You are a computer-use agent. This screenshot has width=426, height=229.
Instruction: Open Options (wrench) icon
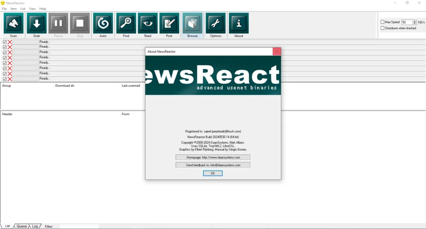pyautogui.click(x=215, y=23)
